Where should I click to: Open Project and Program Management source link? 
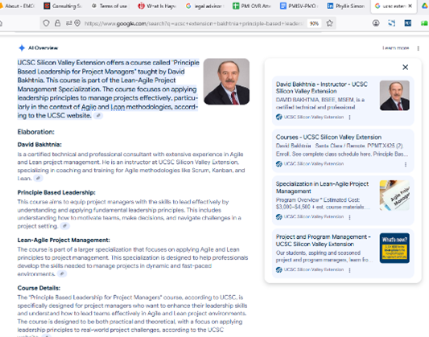tap(323, 240)
